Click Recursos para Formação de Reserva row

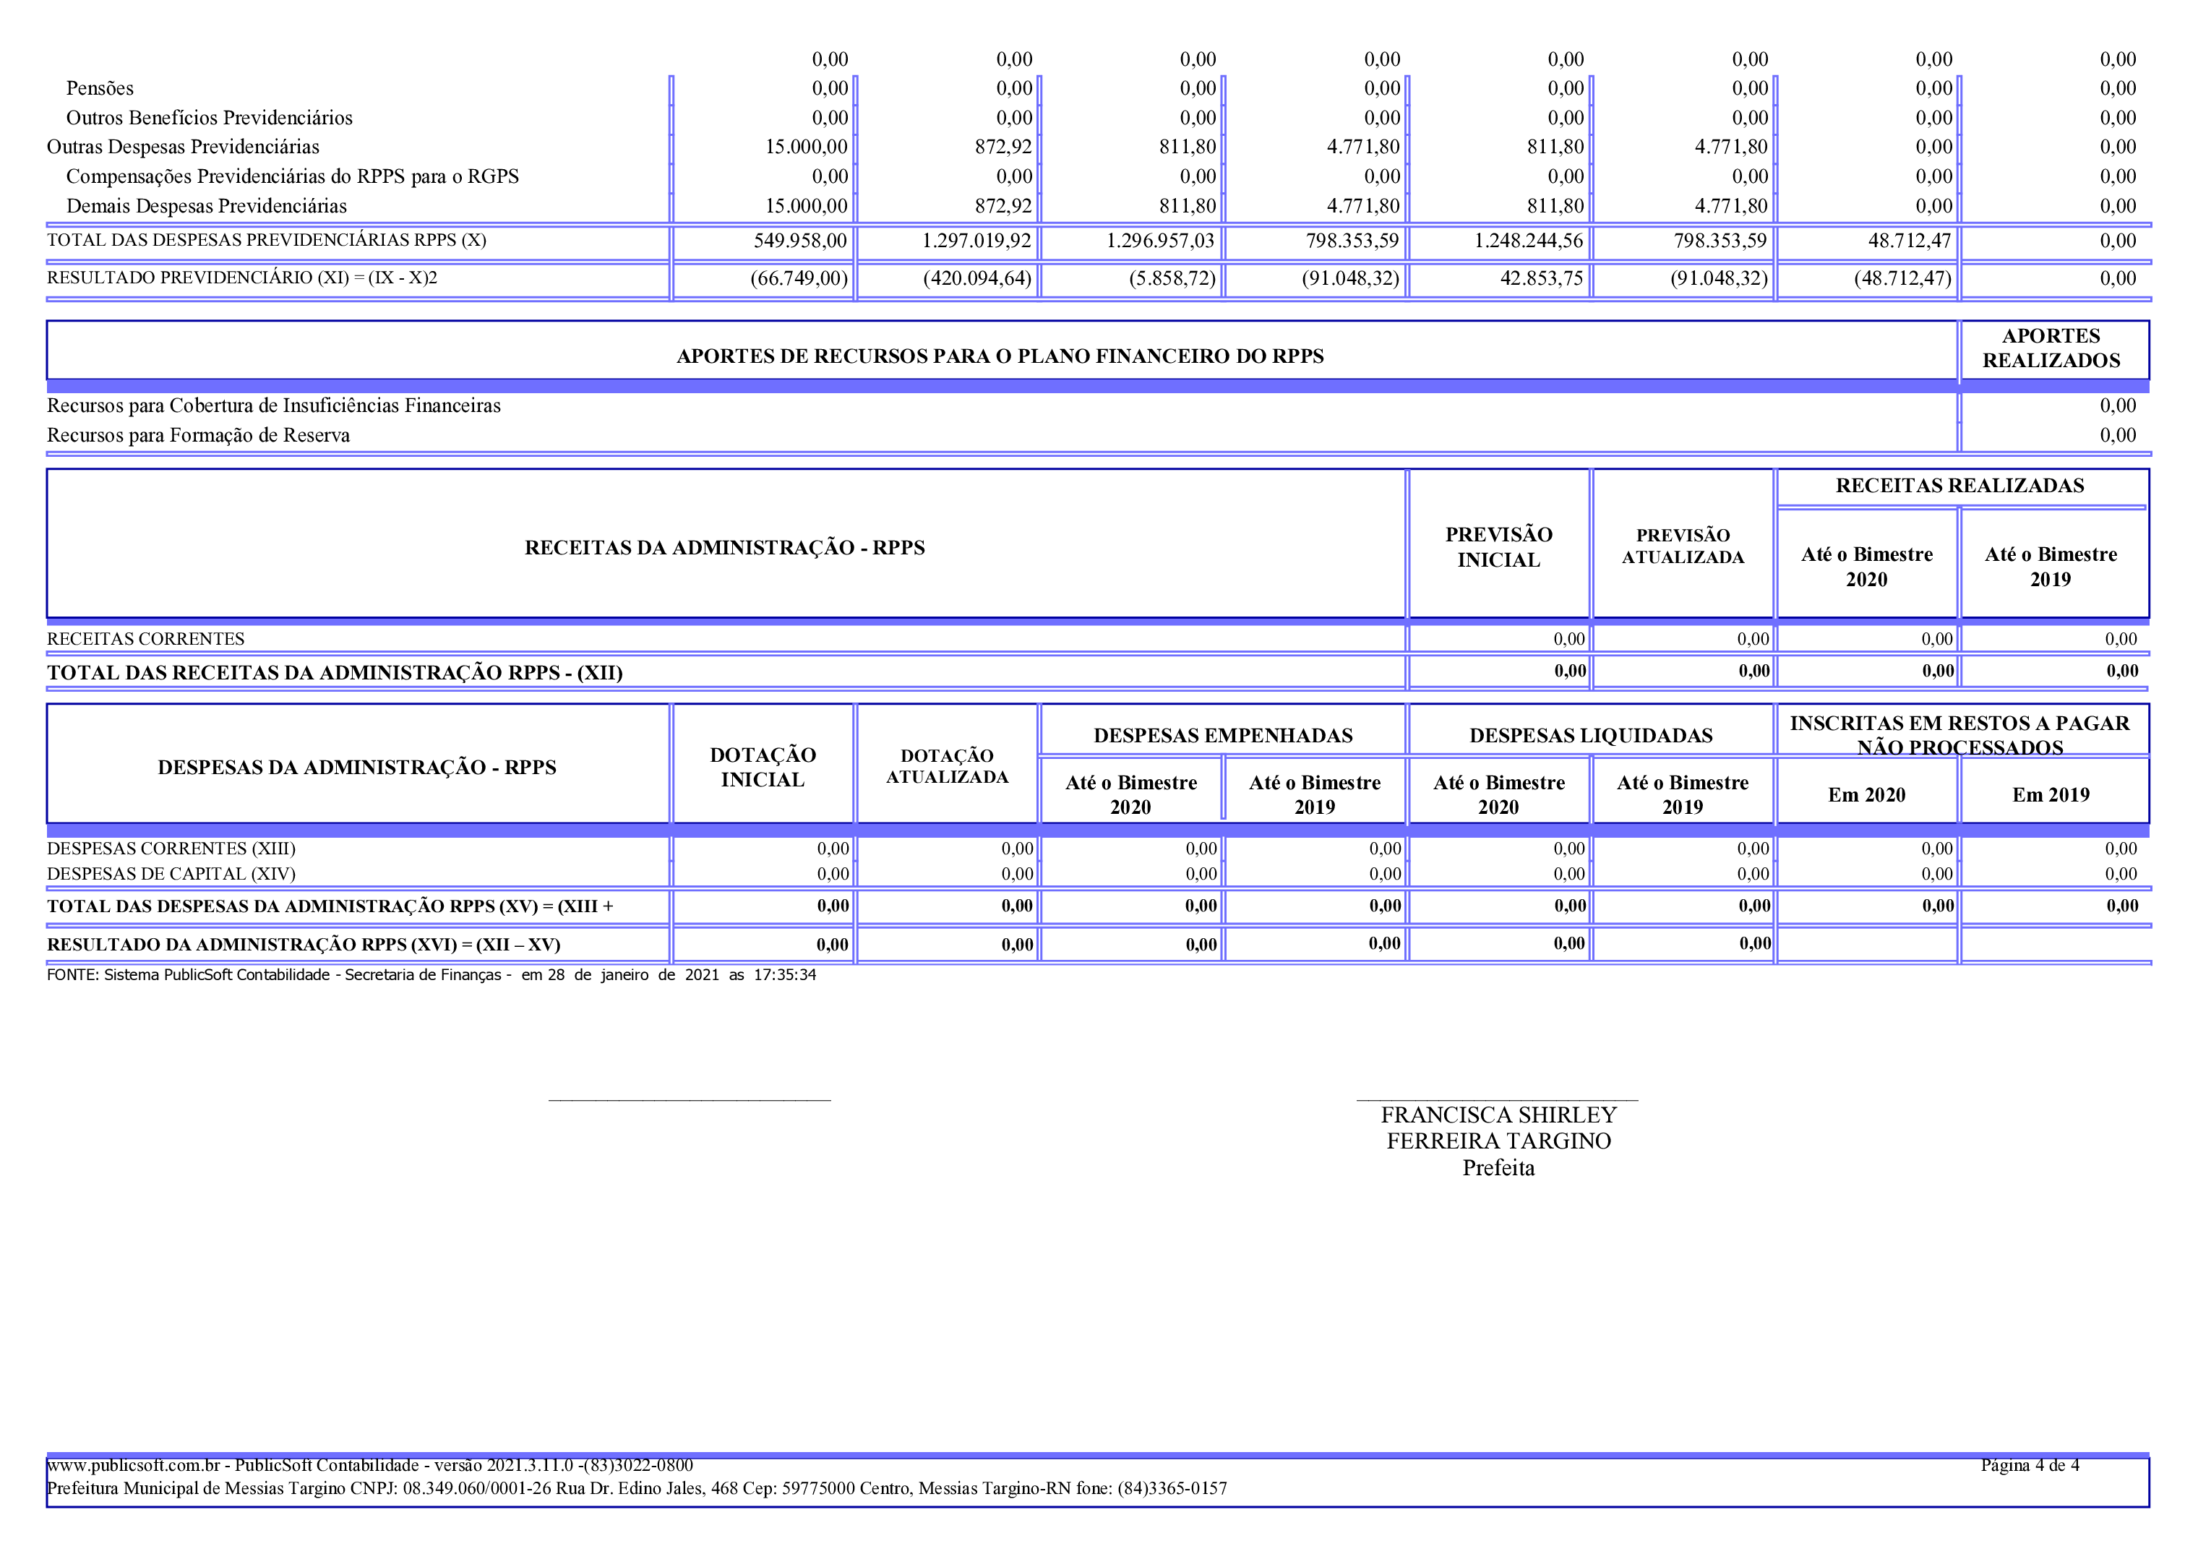click(198, 436)
